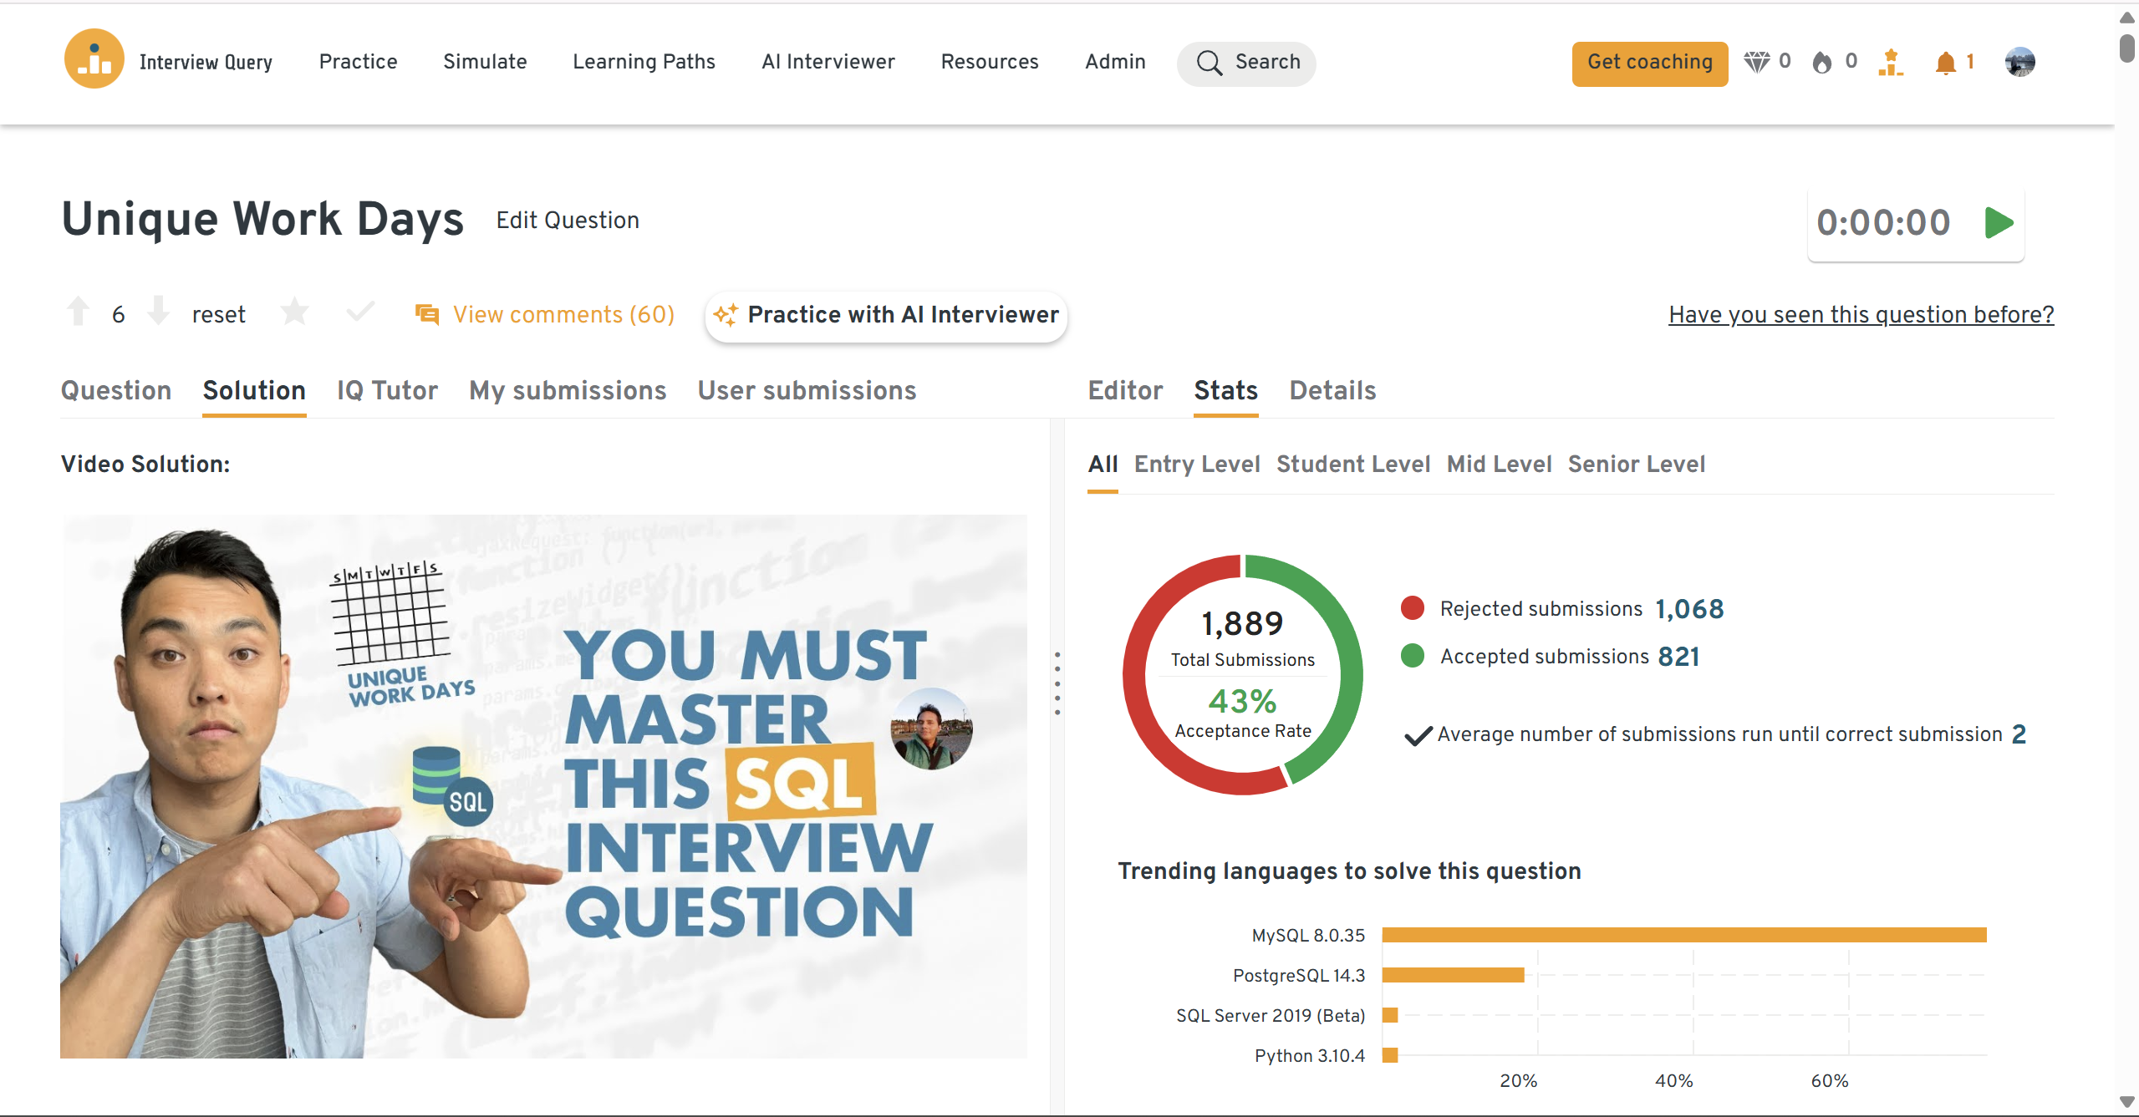Open the Practice navigation menu
The width and height of the screenshot is (2139, 1117).
pos(358,62)
